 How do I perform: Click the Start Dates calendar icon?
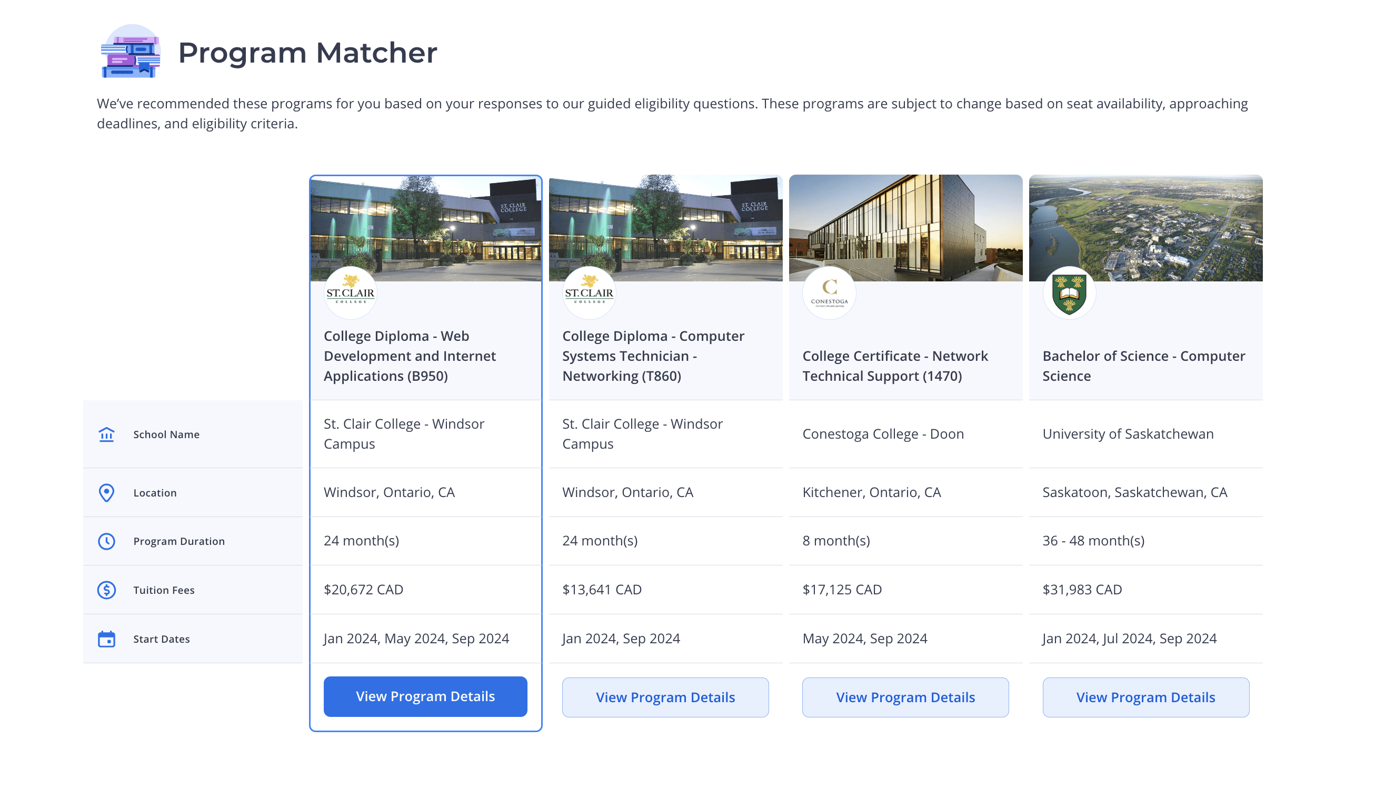pos(107,637)
